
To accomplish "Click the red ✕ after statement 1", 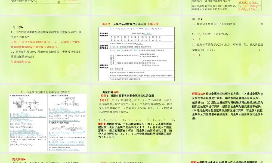I will (x=262, y=24).
